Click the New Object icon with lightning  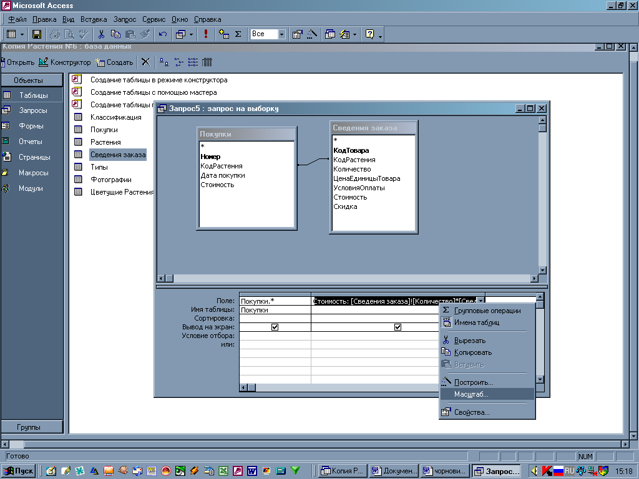pyautogui.click(x=344, y=35)
